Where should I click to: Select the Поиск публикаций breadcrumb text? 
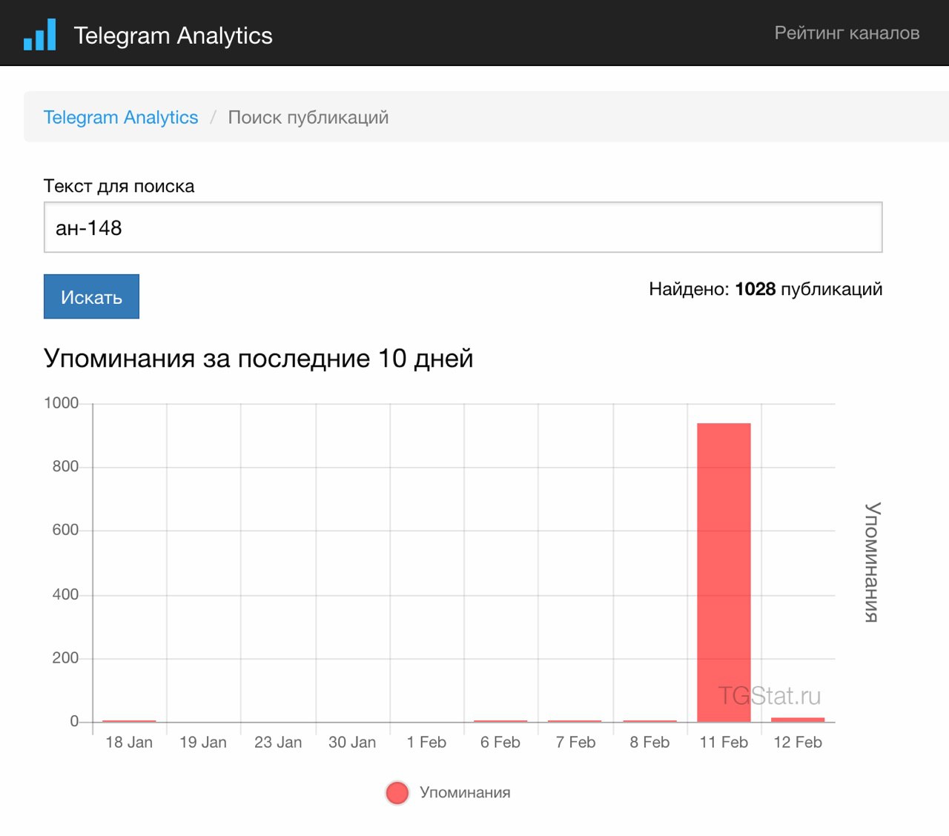pyautogui.click(x=308, y=117)
